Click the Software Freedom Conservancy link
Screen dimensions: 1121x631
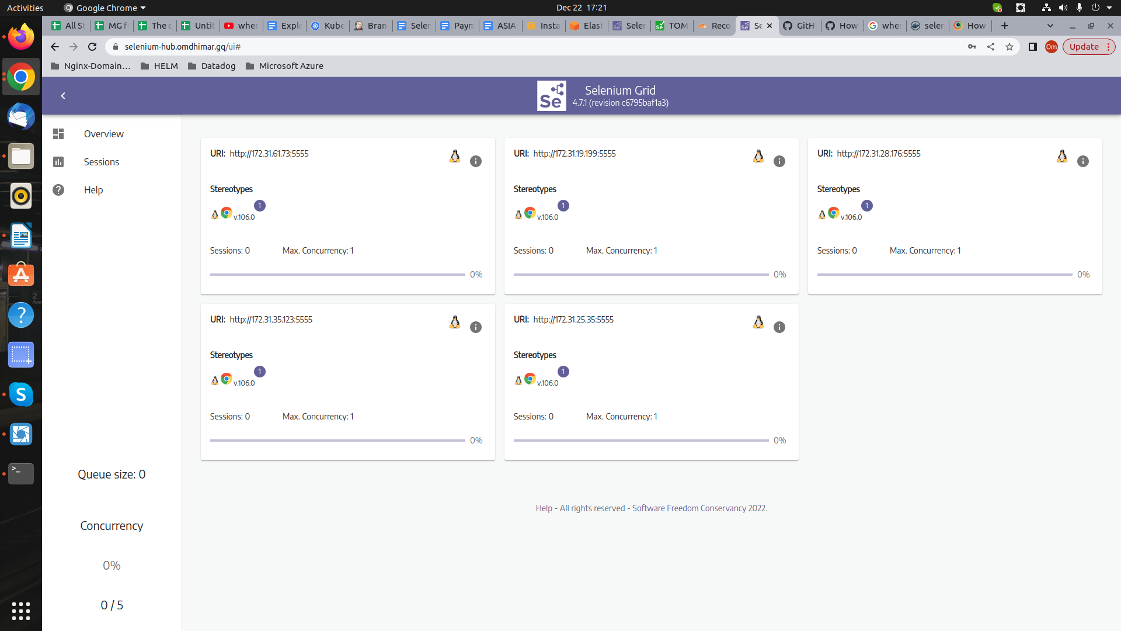click(x=689, y=508)
